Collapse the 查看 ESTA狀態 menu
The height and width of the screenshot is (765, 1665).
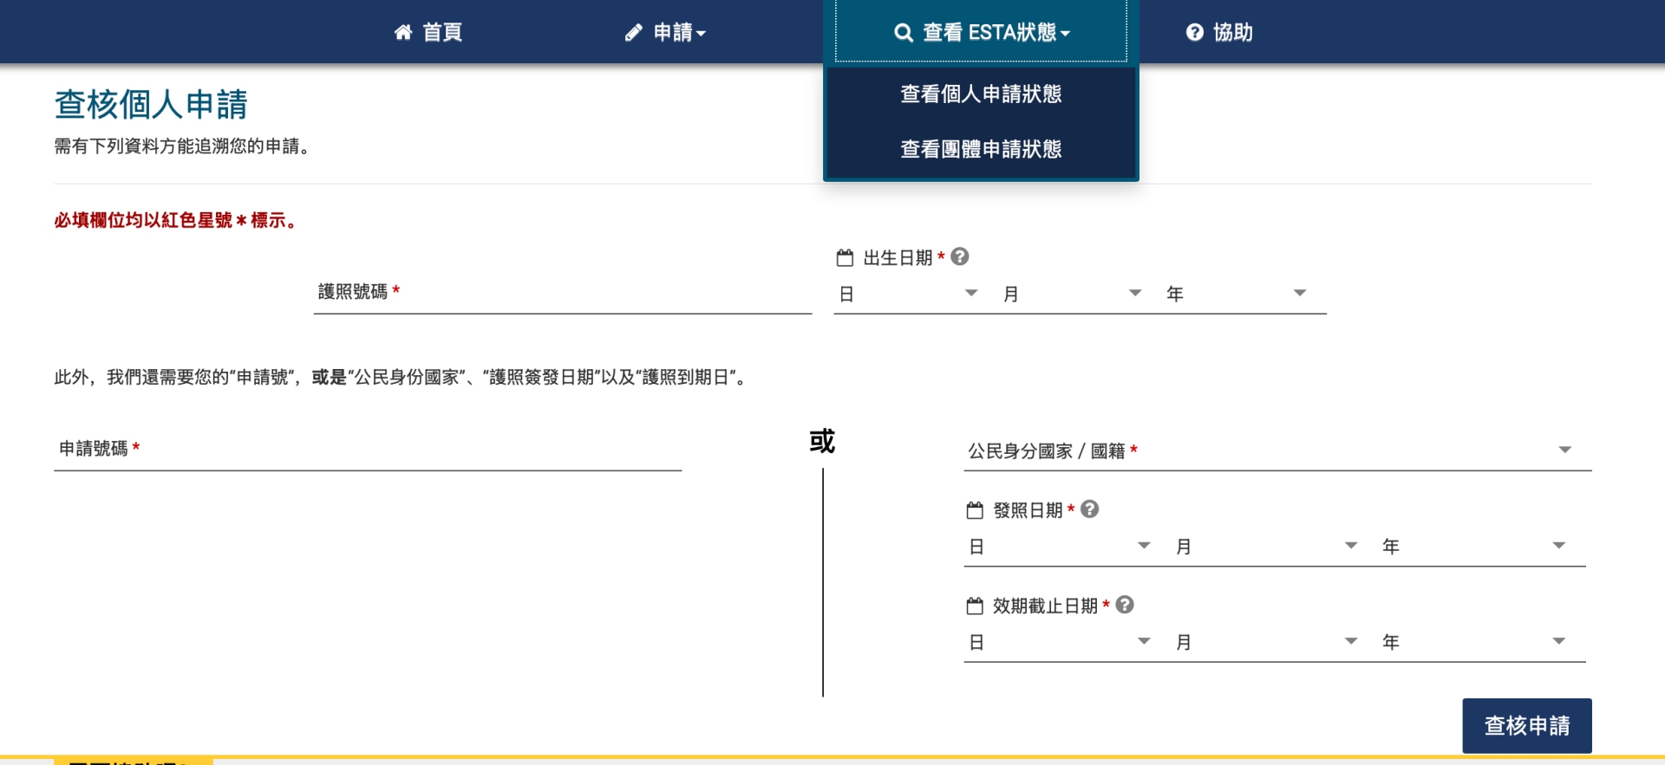point(981,32)
